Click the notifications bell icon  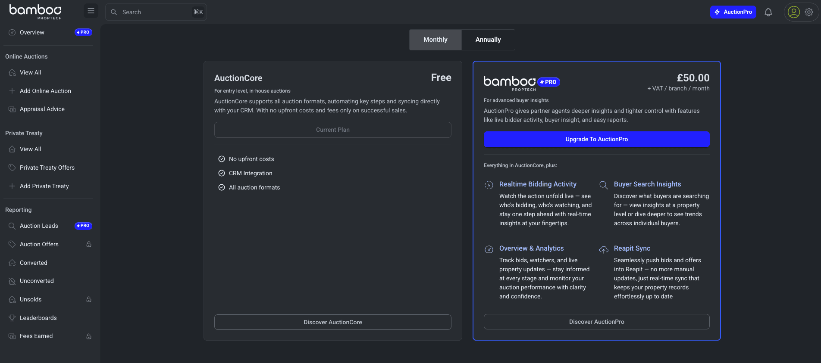768,12
